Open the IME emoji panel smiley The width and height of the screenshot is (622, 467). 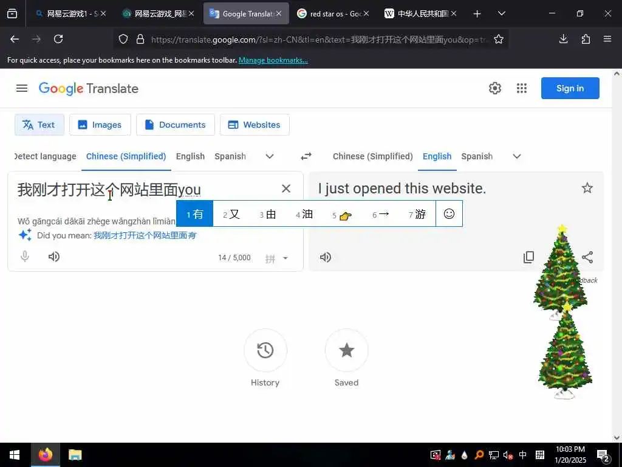pyautogui.click(x=449, y=214)
